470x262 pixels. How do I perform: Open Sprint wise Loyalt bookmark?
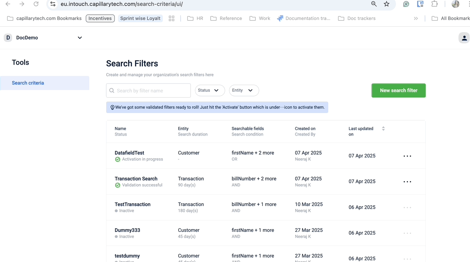point(141,18)
